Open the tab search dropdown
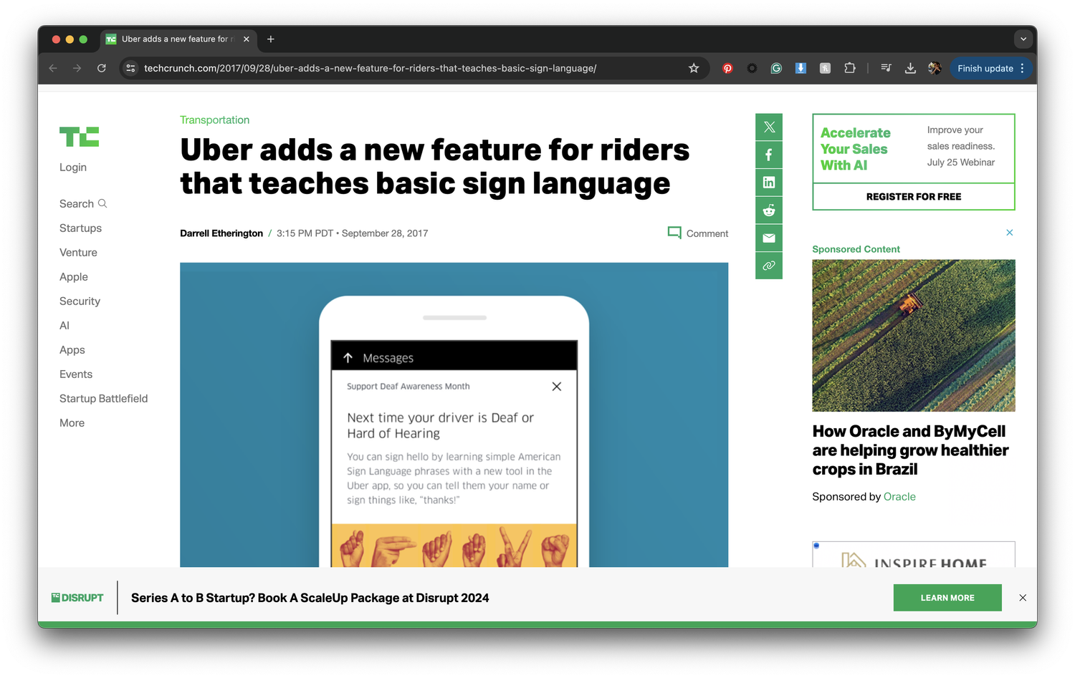The image size is (1075, 678). (x=1023, y=39)
